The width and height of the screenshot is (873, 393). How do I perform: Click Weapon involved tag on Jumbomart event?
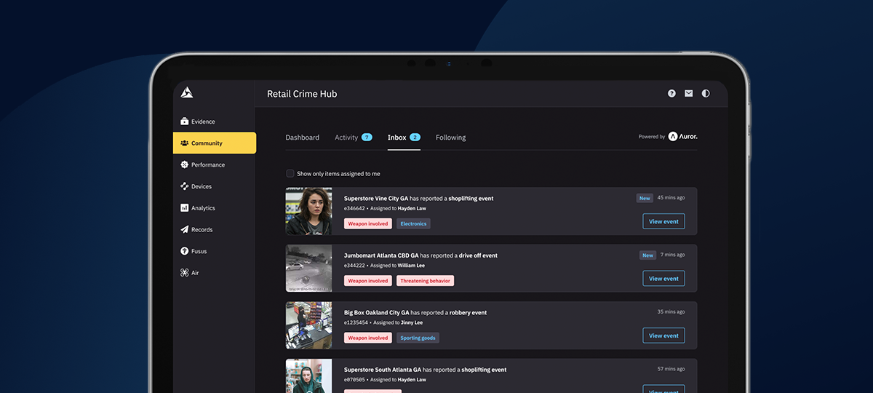[x=368, y=281]
